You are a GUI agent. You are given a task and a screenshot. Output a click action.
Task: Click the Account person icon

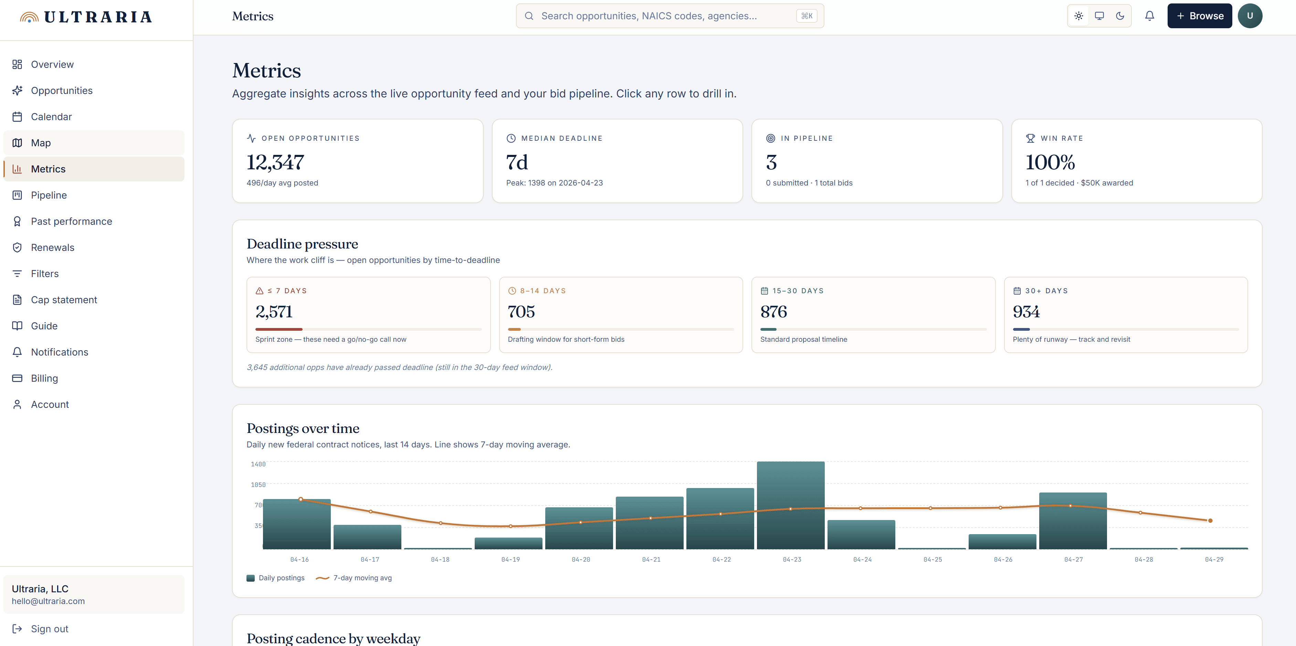(x=17, y=404)
